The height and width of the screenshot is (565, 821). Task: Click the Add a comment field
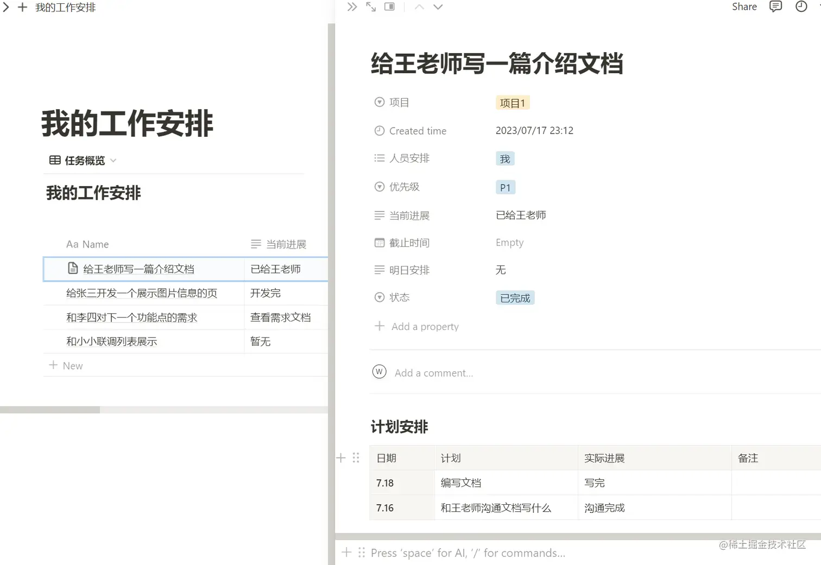[x=434, y=373]
